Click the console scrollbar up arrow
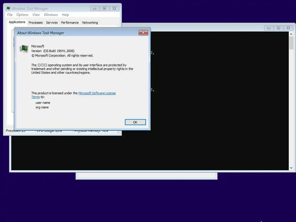Viewport: 296px width, 222px height. click(x=291, y=34)
